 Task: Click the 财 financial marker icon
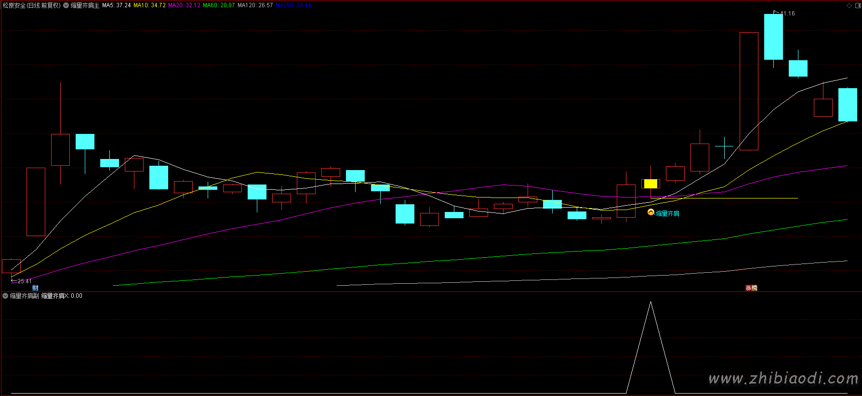pos(35,288)
